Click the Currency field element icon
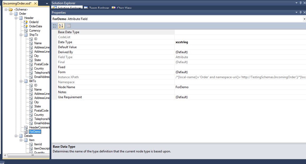306x164 pixels. coord(26,31)
